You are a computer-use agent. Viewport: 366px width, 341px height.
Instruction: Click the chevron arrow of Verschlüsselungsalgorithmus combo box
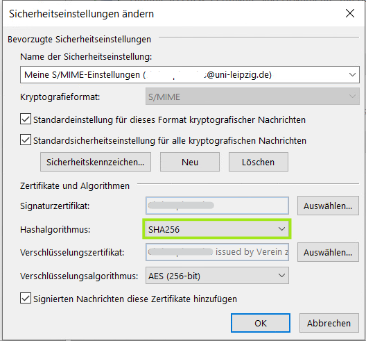pyautogui.click(x=281, y=276)
